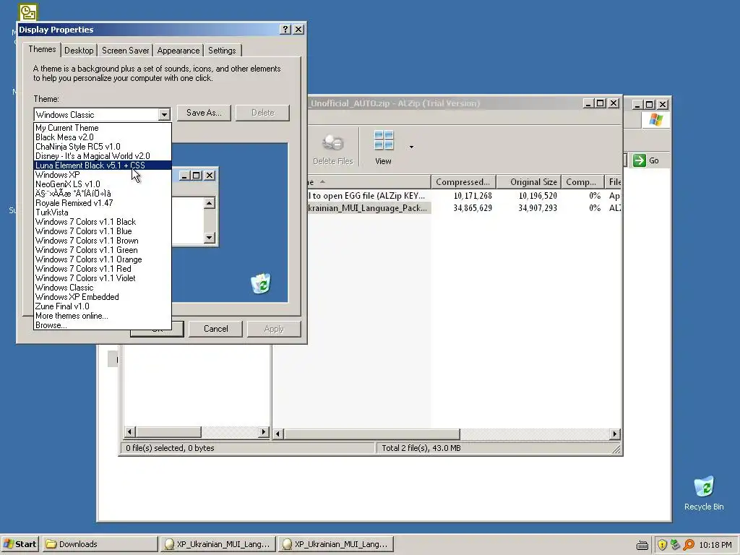Select Luna Element Black v5.1 theme
The image size is (740, 555).
pos(103,165)
